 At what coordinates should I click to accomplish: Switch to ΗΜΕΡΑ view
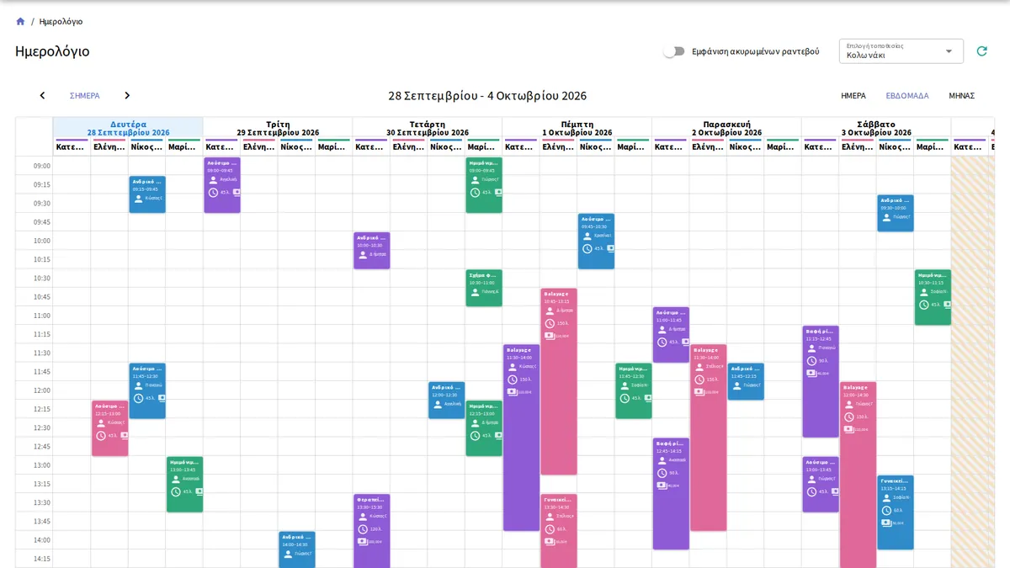click(x=853, y=96)
